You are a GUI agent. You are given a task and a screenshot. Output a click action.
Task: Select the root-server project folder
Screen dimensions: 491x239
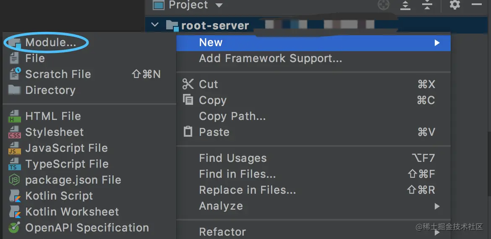(215, 26)
